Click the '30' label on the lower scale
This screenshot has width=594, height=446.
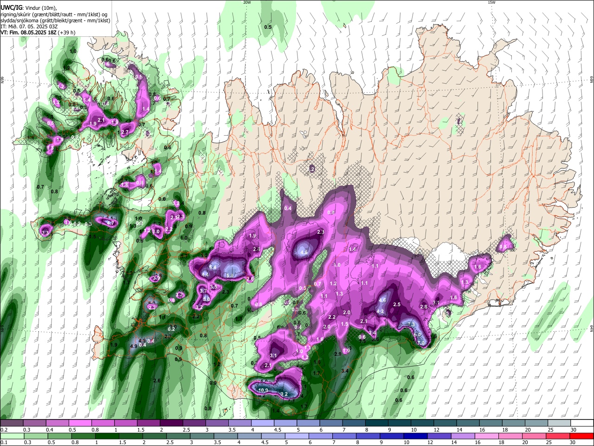point(574,442)
